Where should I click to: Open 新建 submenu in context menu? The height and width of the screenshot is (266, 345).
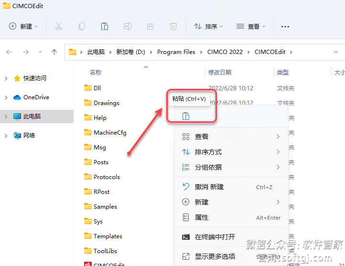coord(231,202)
